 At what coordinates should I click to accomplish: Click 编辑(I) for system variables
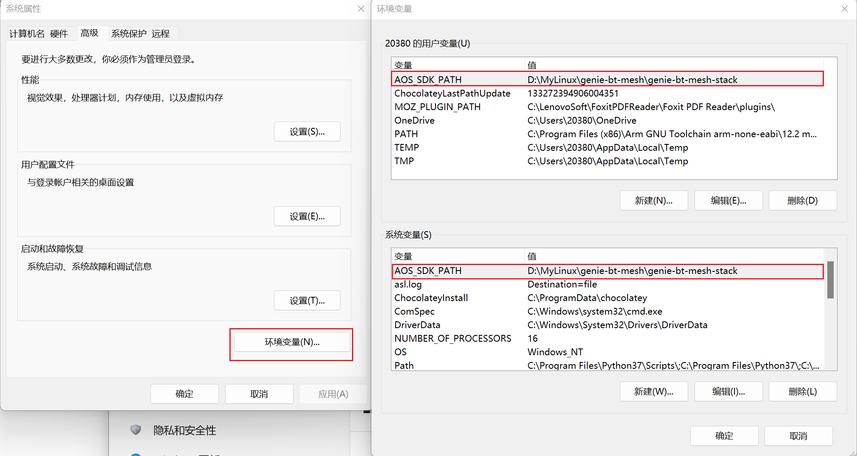(728, 392)
